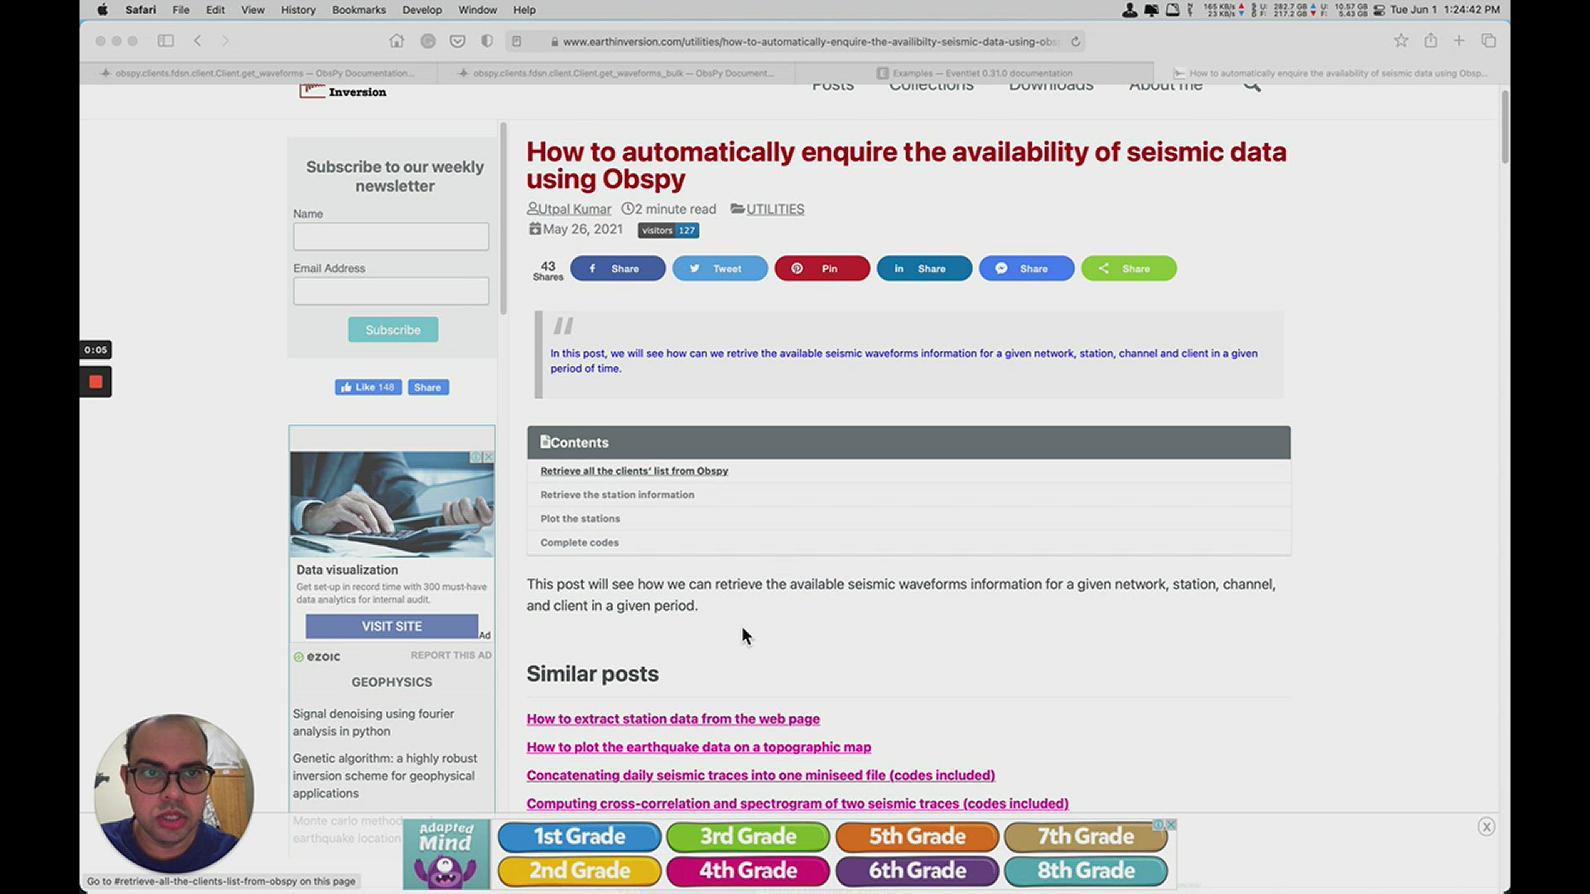The height and width of the screenshot is (894, 1590).
Task: Click the blue Facebook Share button
Action: [617, 268]
